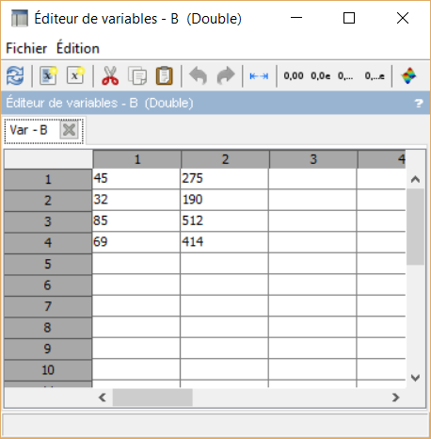Click the copy icon in toolbar
The height and width of the screenshot is (439, 431).
(137, 75)
